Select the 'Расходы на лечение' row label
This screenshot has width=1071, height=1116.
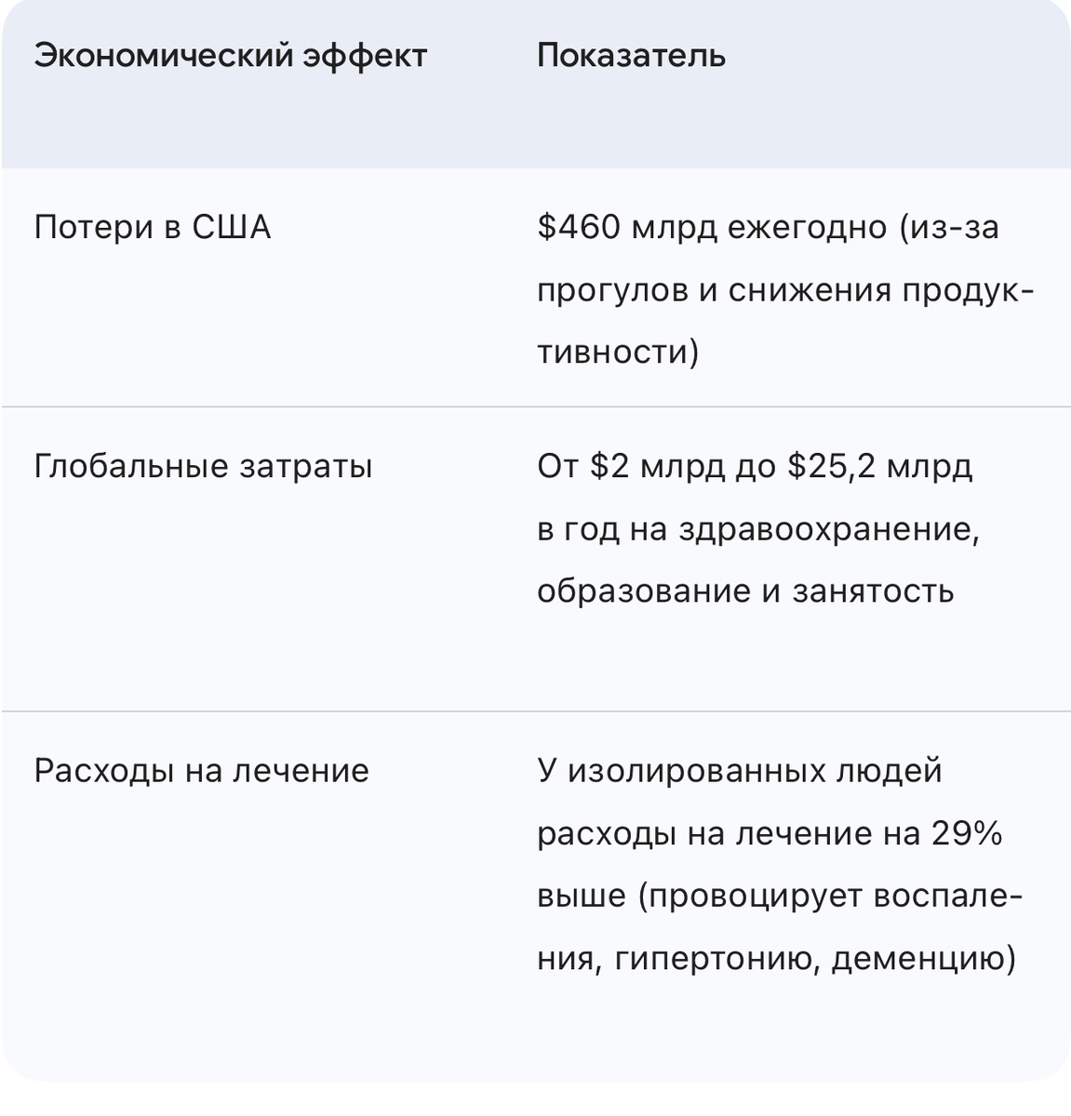(x=201, y=771)
